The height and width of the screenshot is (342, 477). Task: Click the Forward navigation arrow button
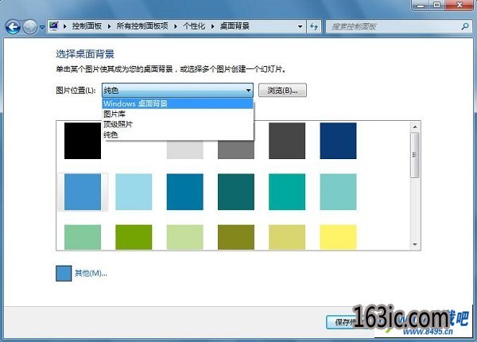point(31,26)
